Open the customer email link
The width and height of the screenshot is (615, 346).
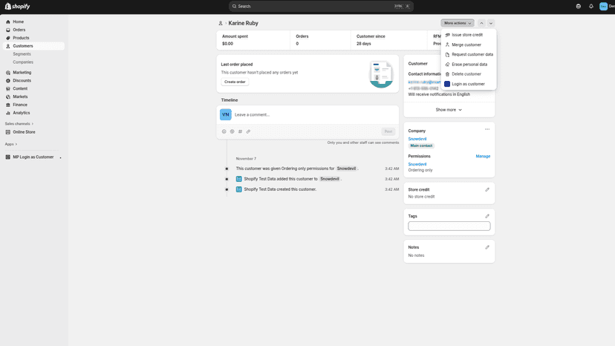click(x=424, y=82)
